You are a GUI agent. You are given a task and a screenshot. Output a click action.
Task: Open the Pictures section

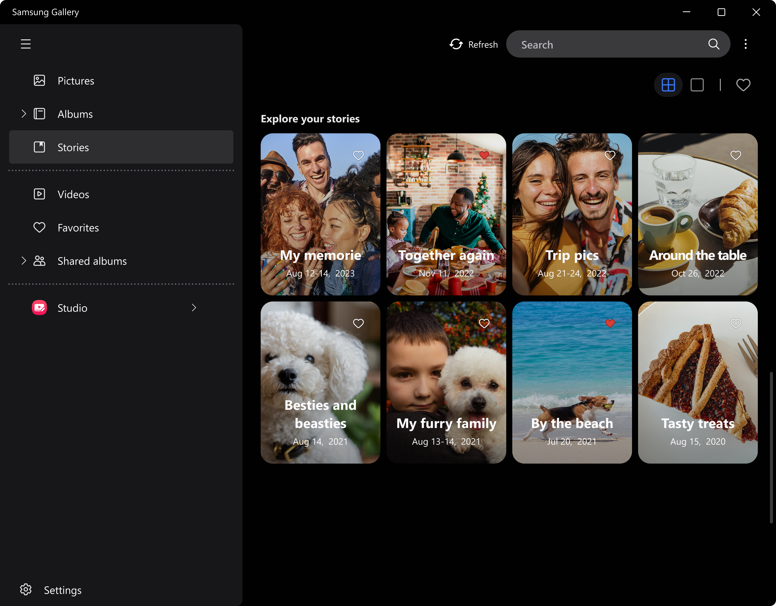click(75, 81)
